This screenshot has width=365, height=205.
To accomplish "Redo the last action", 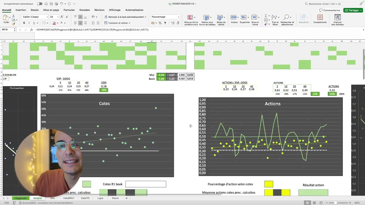I will pos(69,4).
